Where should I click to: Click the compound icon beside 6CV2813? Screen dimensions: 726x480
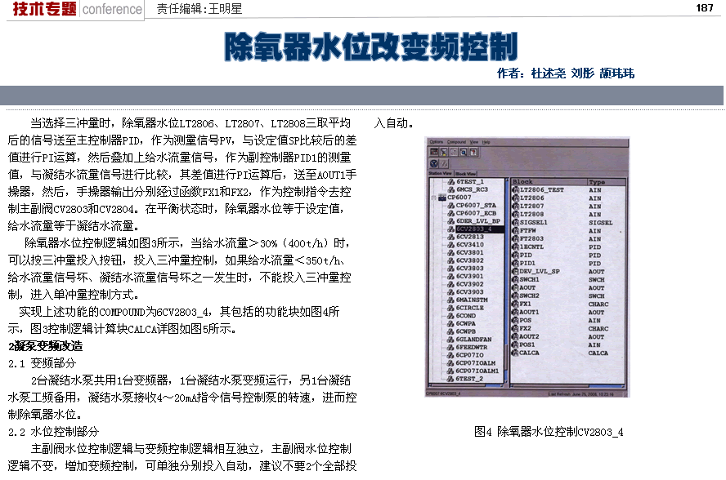coord(450,238)
